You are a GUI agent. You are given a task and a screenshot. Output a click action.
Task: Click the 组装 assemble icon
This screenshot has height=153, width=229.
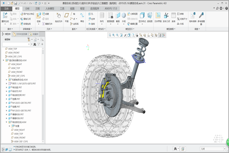click(x=38, y=15)
